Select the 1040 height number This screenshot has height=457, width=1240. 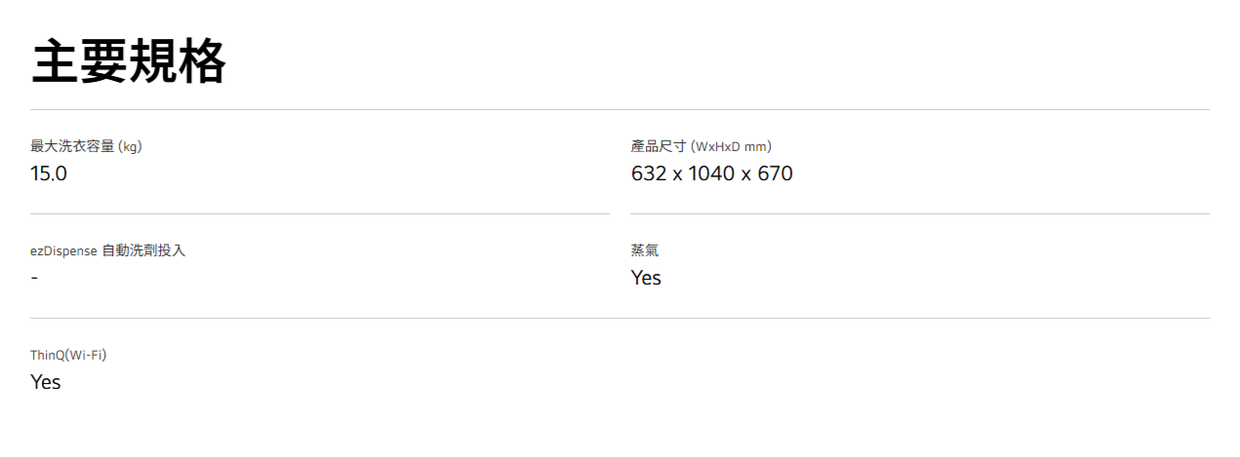tap(712, 174)
